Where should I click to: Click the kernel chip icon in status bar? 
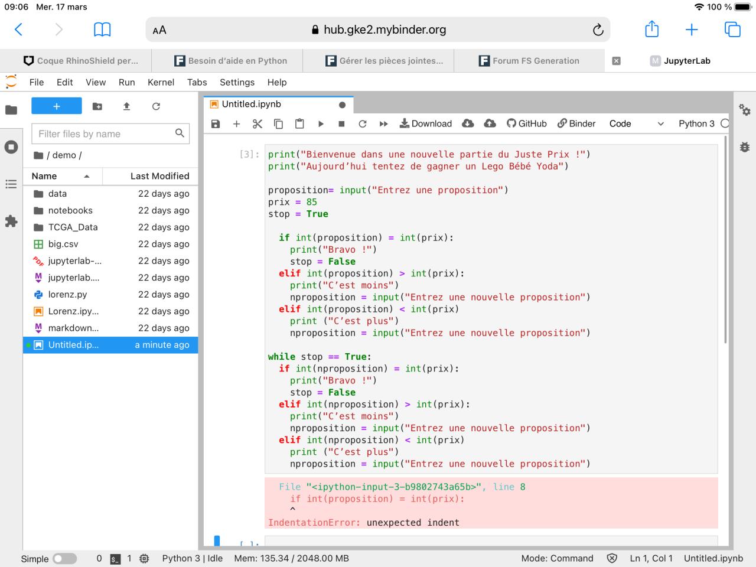144,558
